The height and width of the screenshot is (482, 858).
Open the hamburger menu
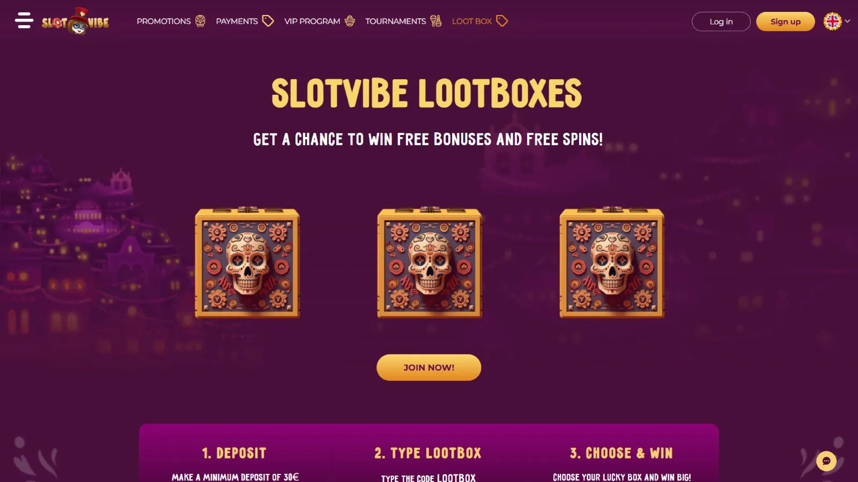(x=24, y=20)
